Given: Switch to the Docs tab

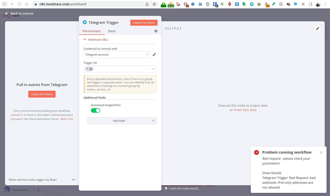Looking at the screenshot, I should (x=112, y=31).
